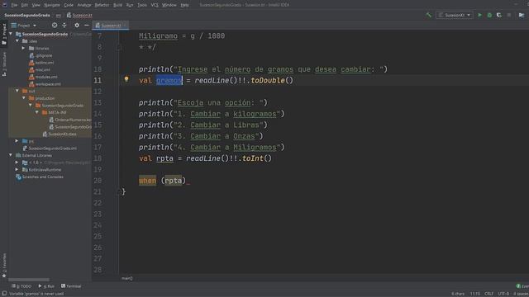Screen dimensions: 529x297
Task: Click SucesionSegundoGrado breadcrumb in navigation bar
Action: [27, 15]
